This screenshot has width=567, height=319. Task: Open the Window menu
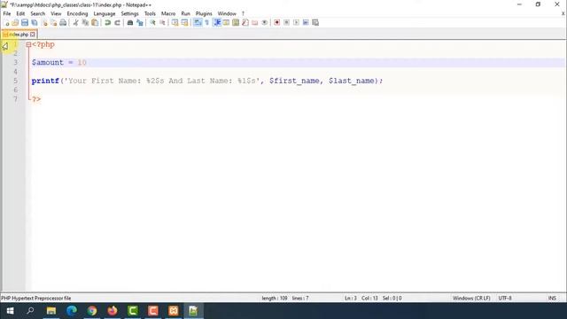pos(227,14)
